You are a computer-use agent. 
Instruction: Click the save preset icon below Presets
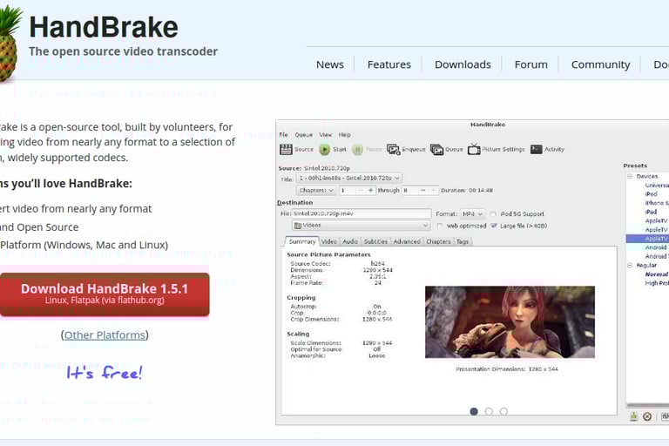[634, 416]
